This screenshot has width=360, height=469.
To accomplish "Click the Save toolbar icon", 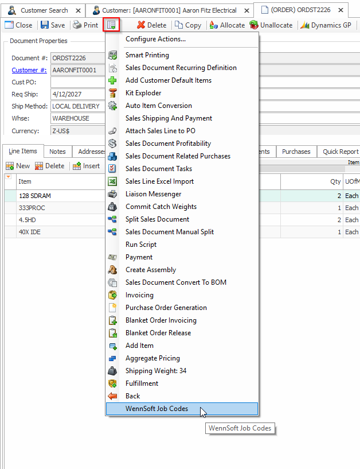I will click(x=45, y=25).
